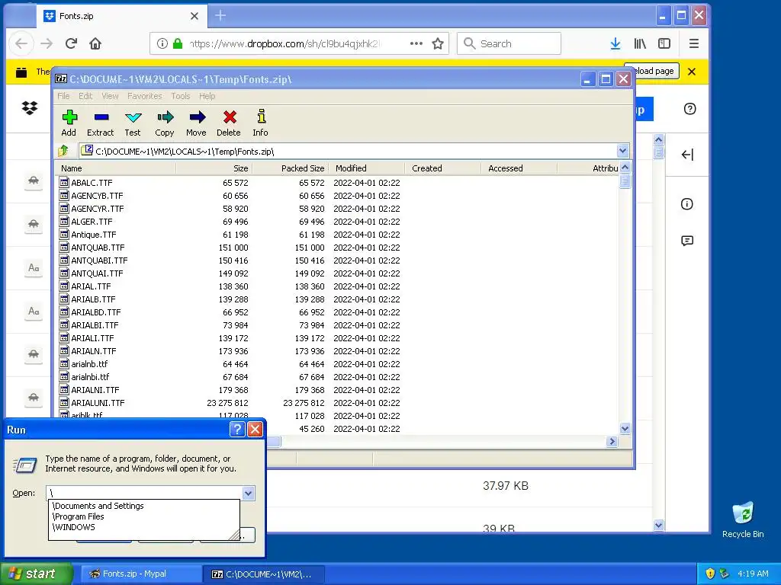Click browser Search box
The image size is (781, 585).
509,43
